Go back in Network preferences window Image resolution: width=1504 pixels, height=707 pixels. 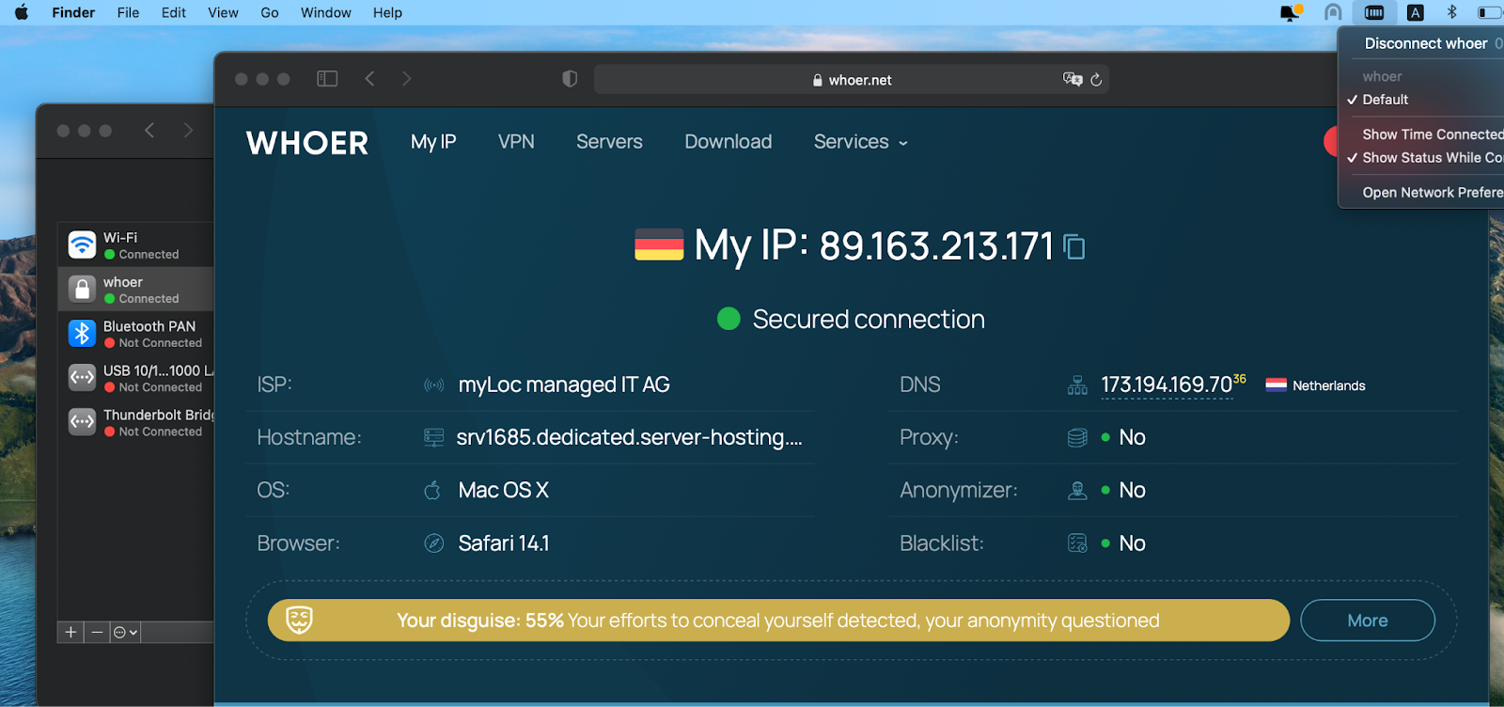pyautogui.click(x=149, y=131)
